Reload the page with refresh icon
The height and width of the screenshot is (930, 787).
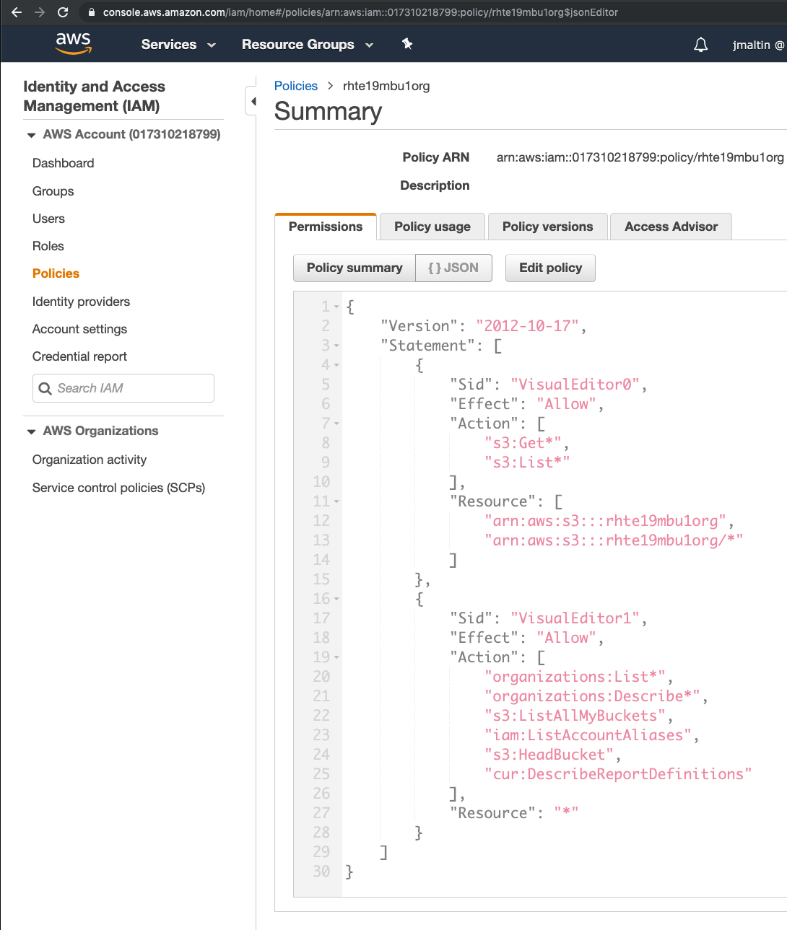pyautogui.click(x=63, y=12)
